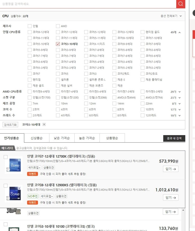Check the 제온 골드 checkbox
195x231 pixels.
(x=30, y=86)
